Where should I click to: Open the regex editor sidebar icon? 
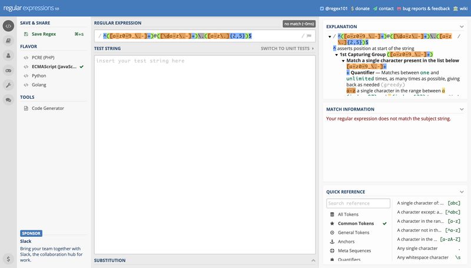(x=8, y=26)
